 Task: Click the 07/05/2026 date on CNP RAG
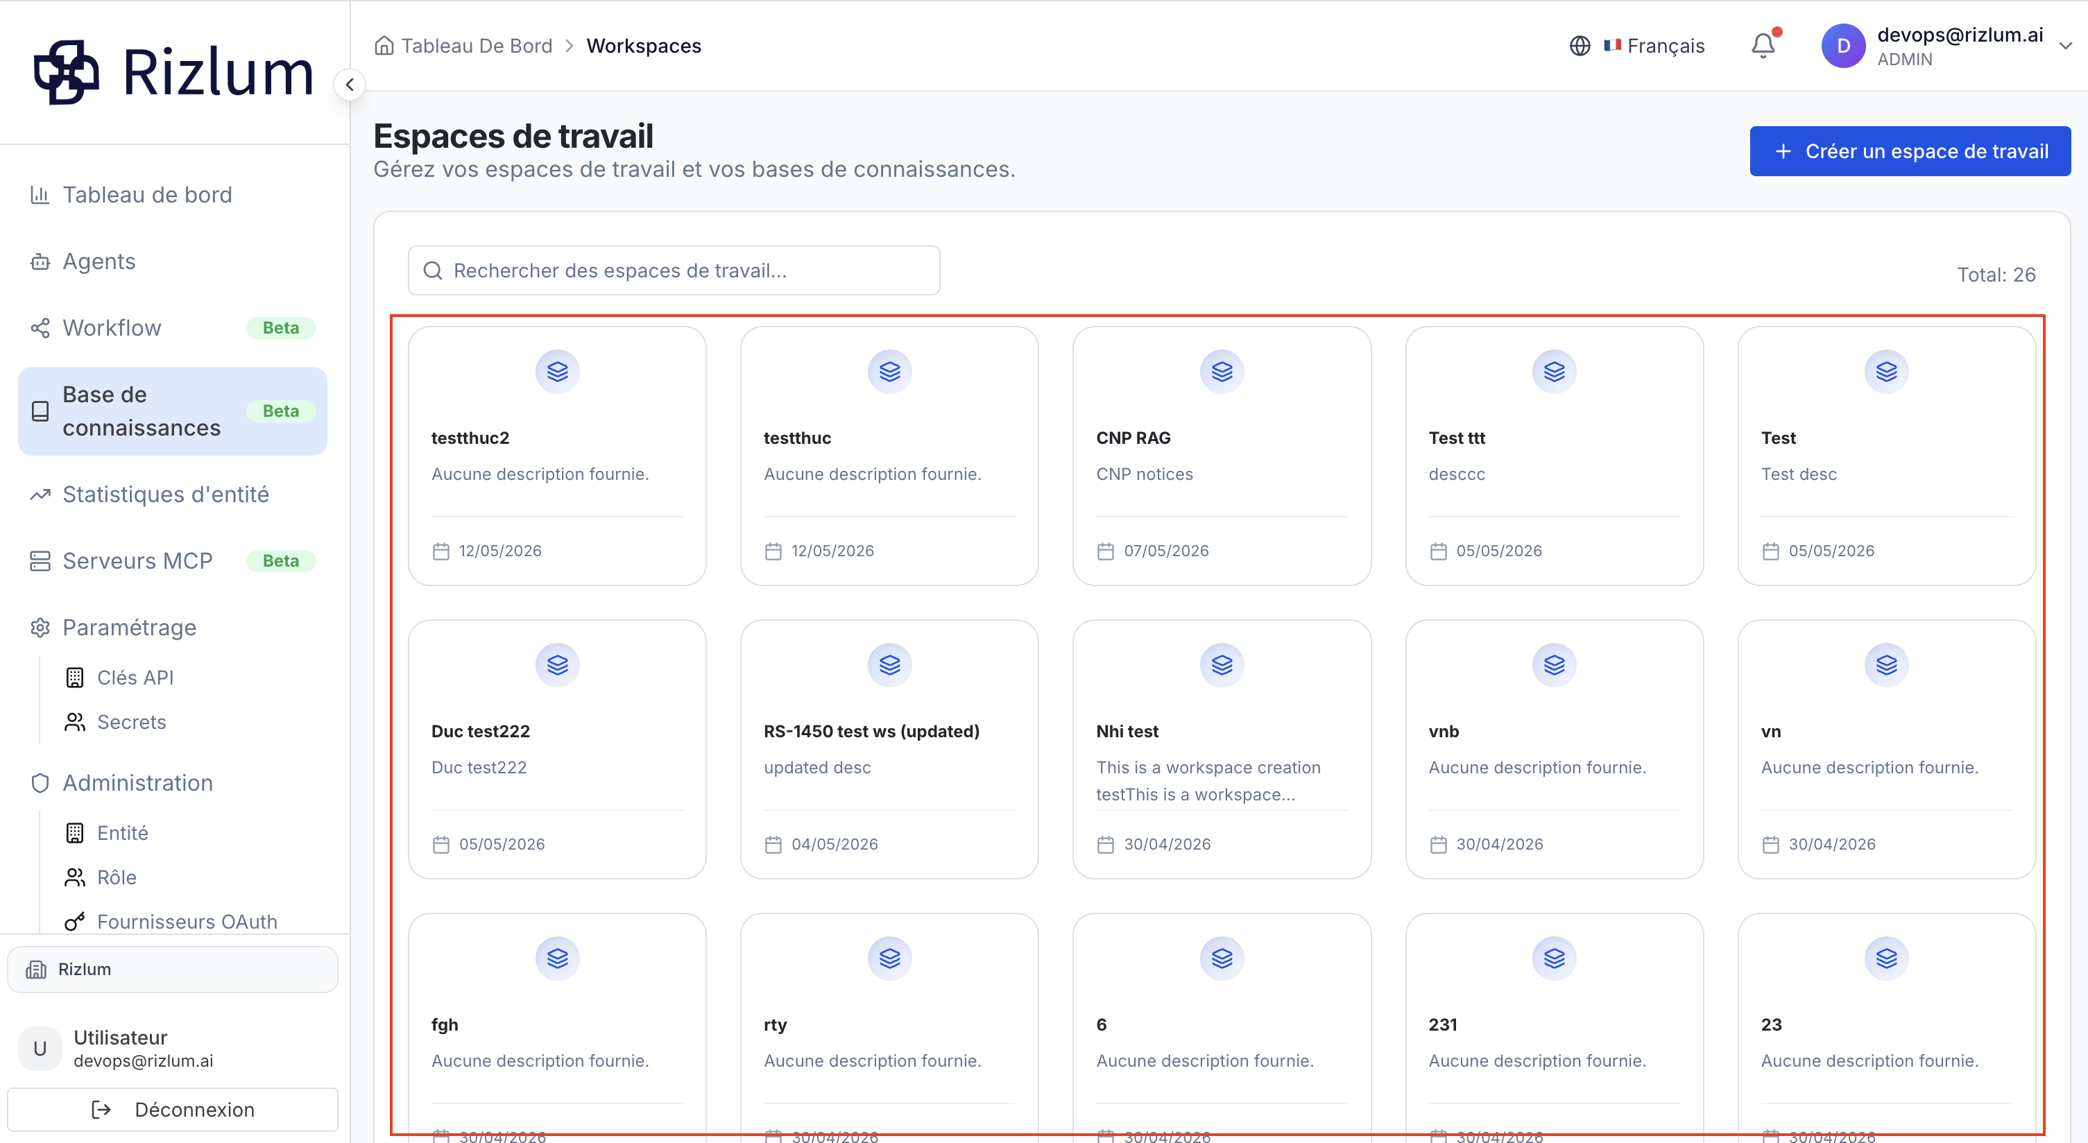tap(1165, 551)
